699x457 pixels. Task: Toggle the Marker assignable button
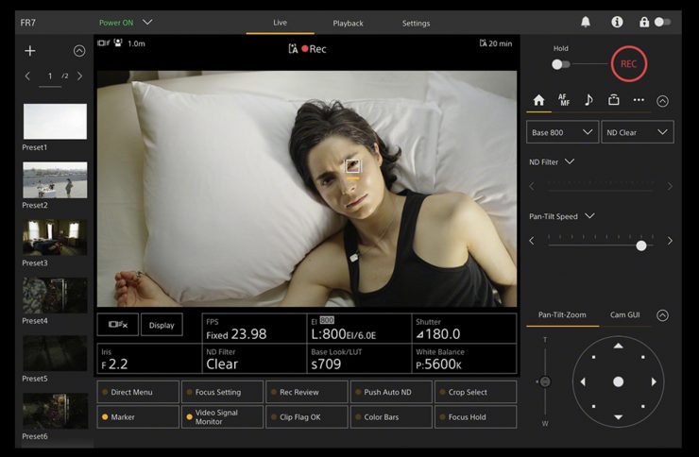pyautogui.click(x=137, y=416)
